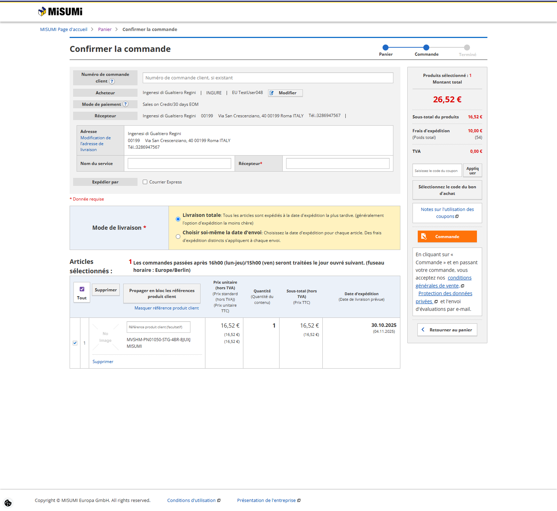Toggle the Tout select-all checkbox
This screenshot has height=511, width=557.
(82, 289)
